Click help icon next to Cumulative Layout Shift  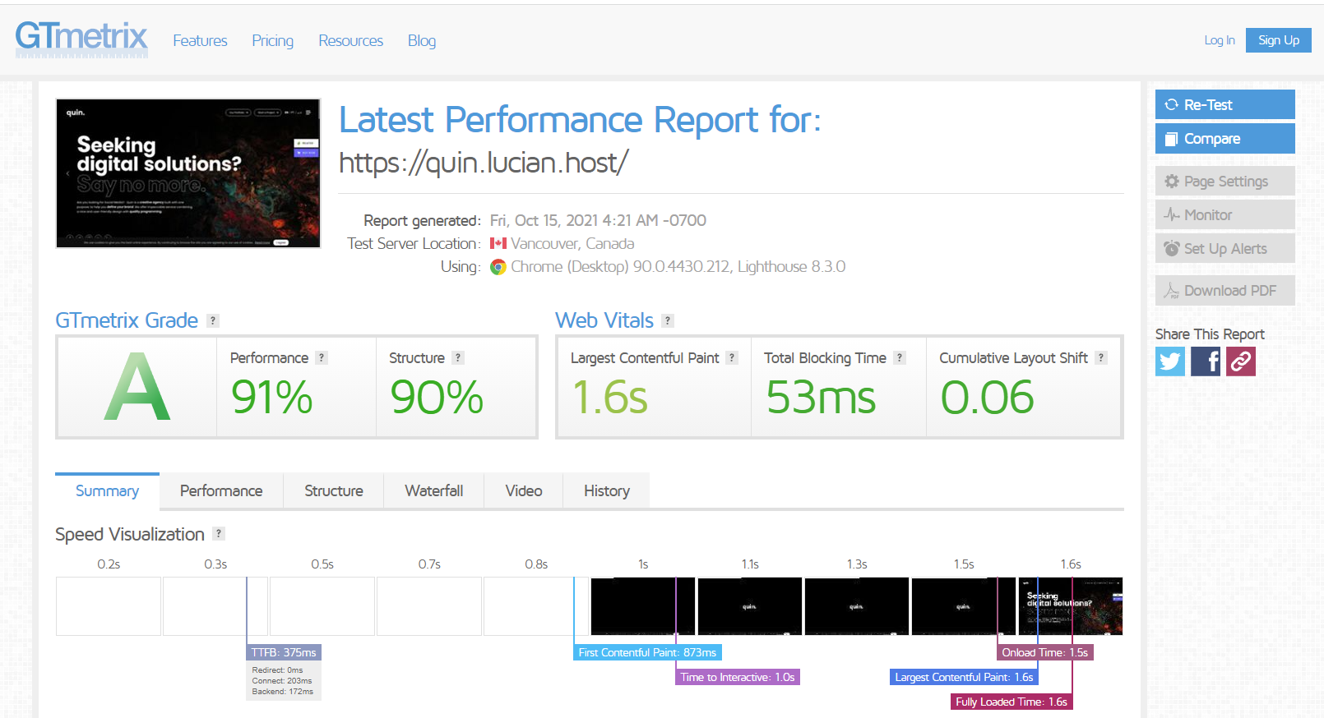(1101, 358)
